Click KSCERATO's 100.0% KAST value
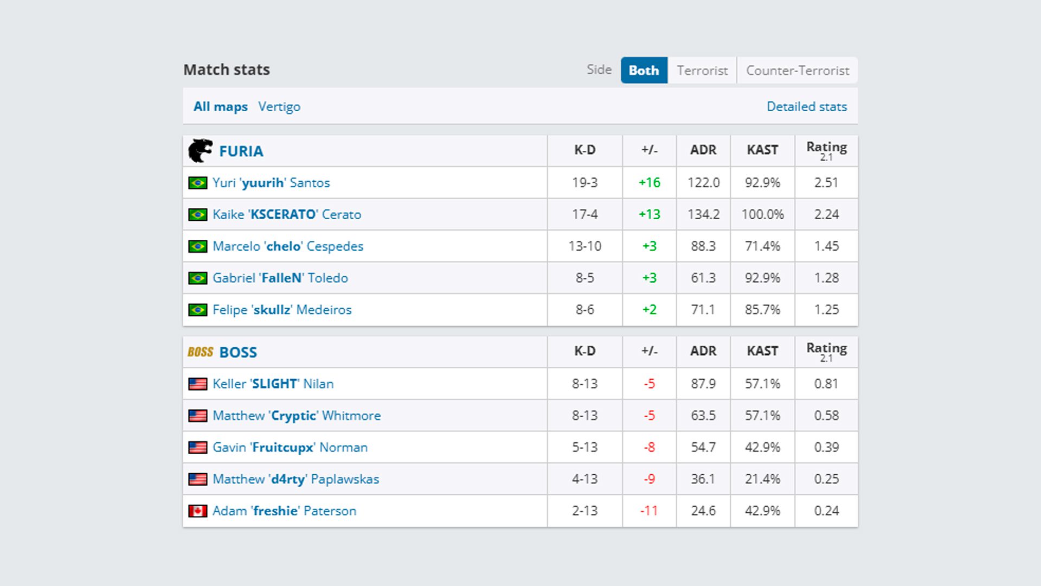The image size is (1041, 586). coord(762,214)
